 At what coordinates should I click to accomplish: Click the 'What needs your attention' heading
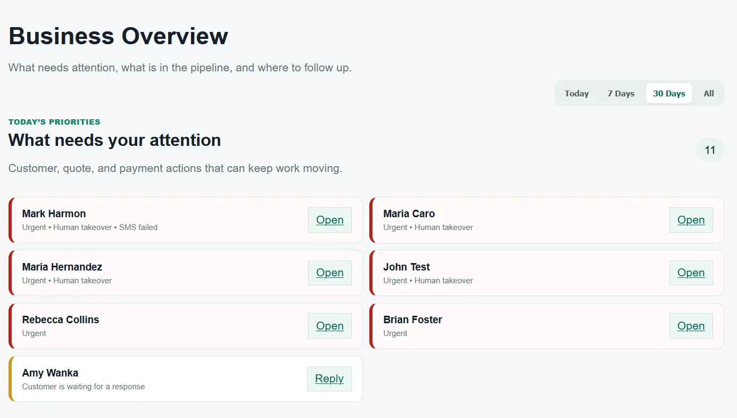pyautogui.click(x=114, y=140)
